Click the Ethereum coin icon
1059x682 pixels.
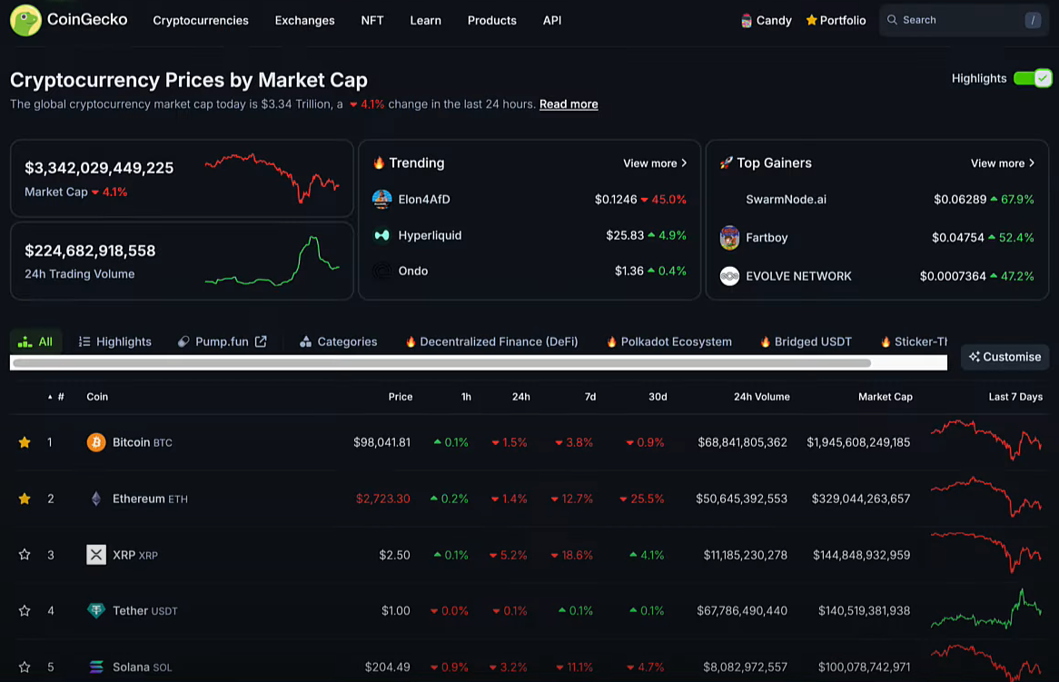(96, 499)
